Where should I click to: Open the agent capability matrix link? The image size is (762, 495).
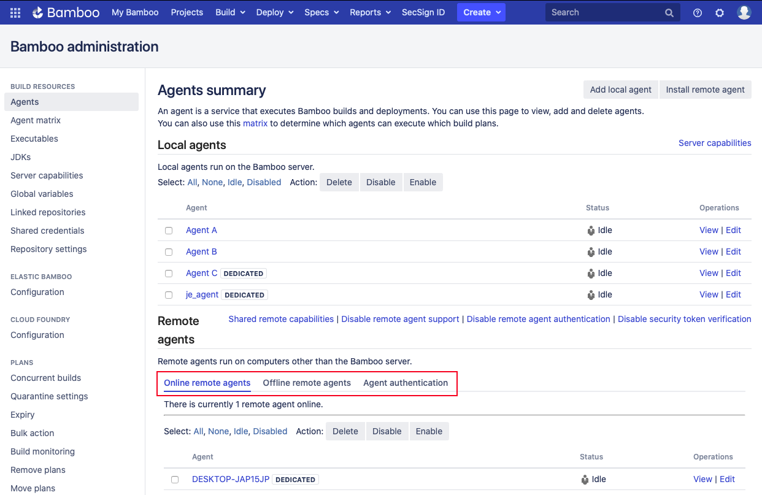tap(255, 123)
